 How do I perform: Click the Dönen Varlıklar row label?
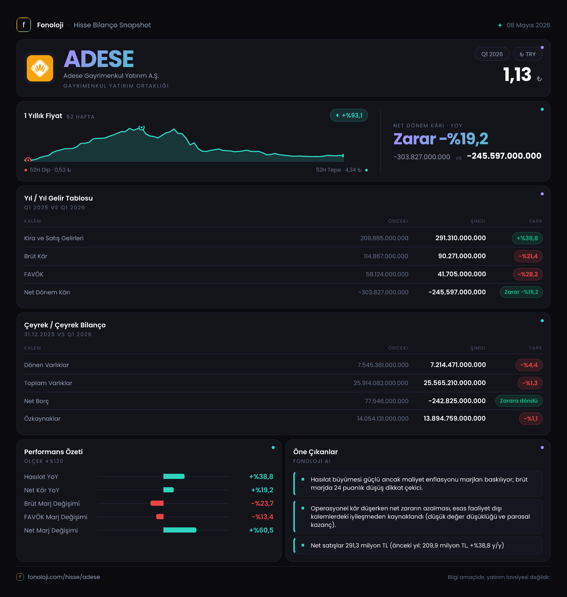(x=47, y=365)
